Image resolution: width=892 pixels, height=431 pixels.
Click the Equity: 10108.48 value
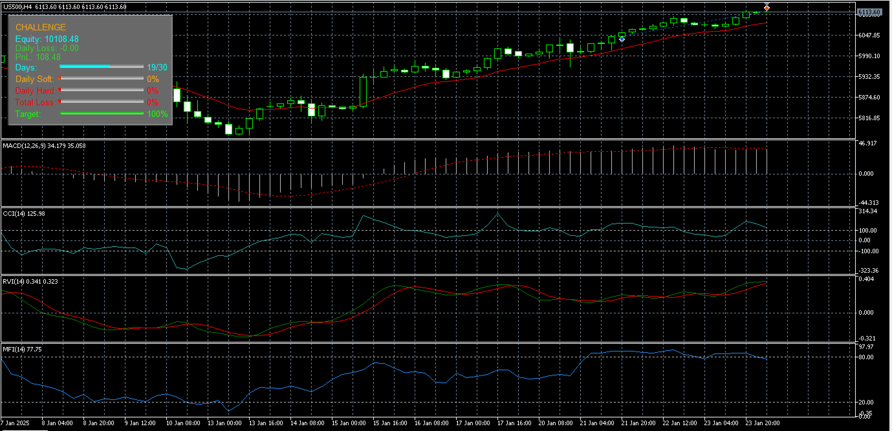[47, 39]
